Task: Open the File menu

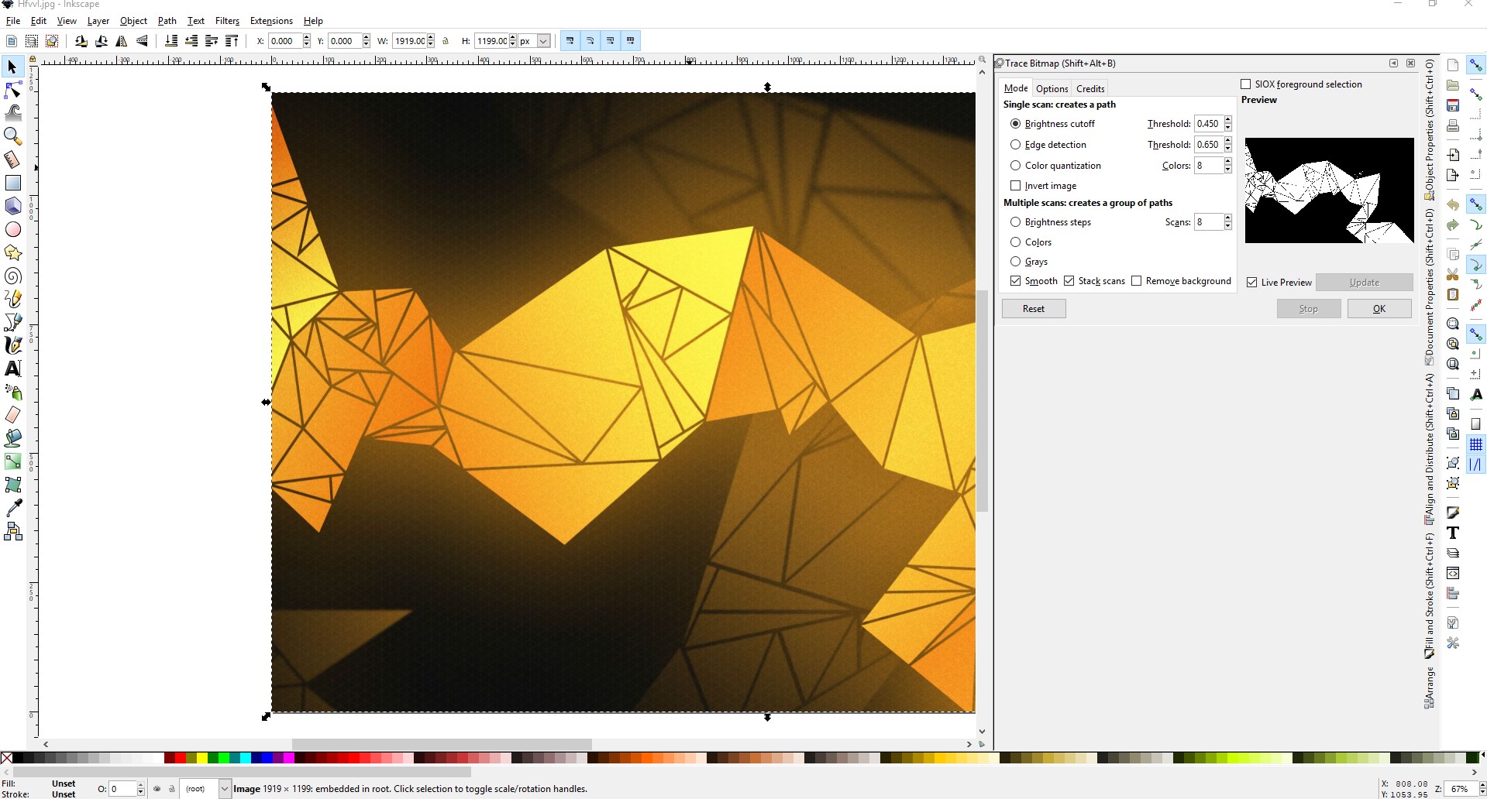Action: (x=13, y=21)
